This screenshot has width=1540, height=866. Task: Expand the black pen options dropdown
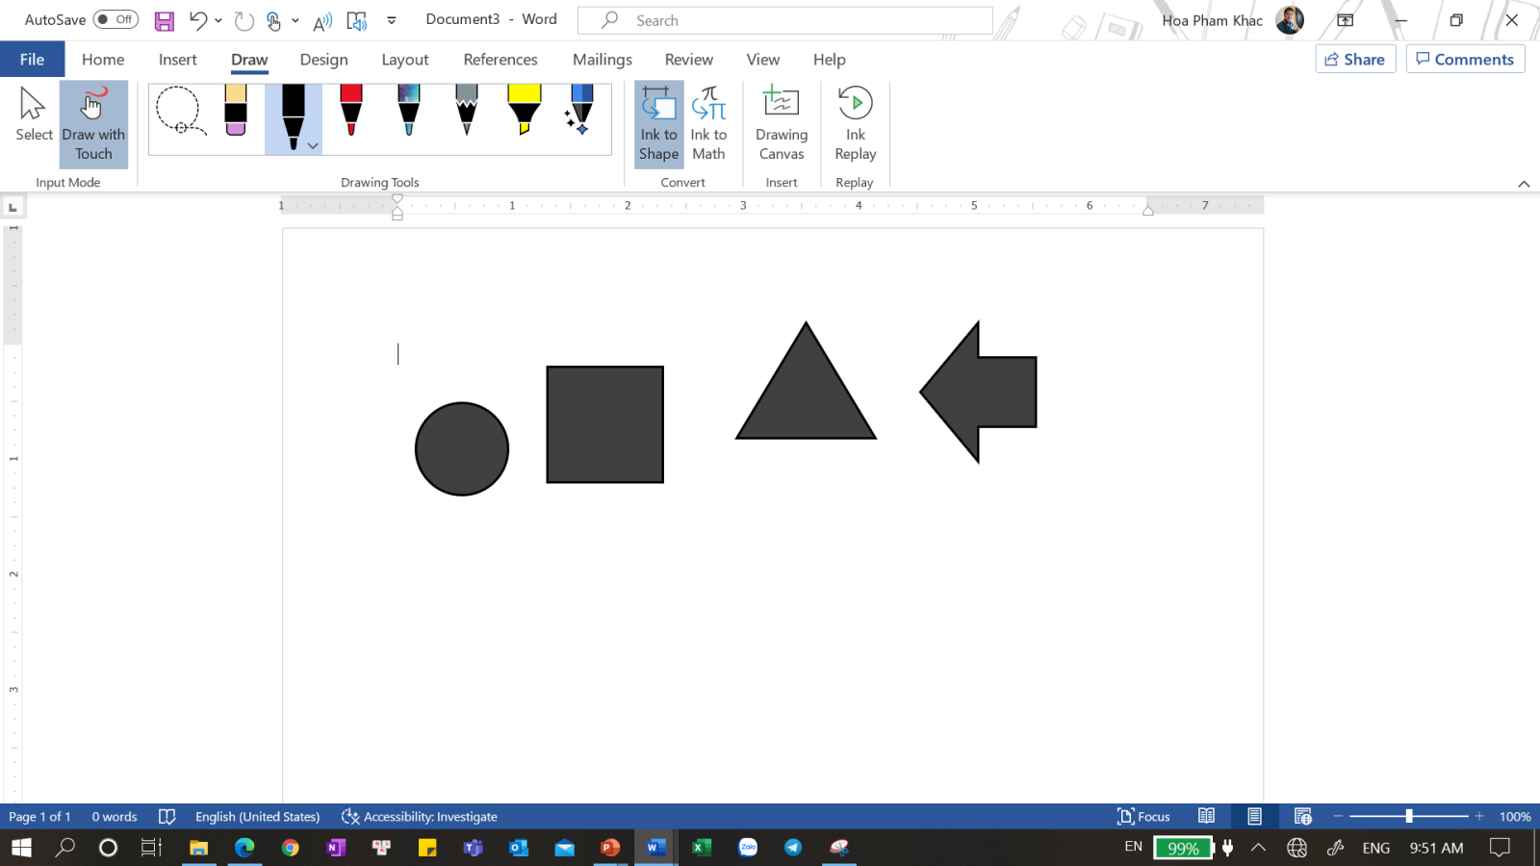pos(313,146)
